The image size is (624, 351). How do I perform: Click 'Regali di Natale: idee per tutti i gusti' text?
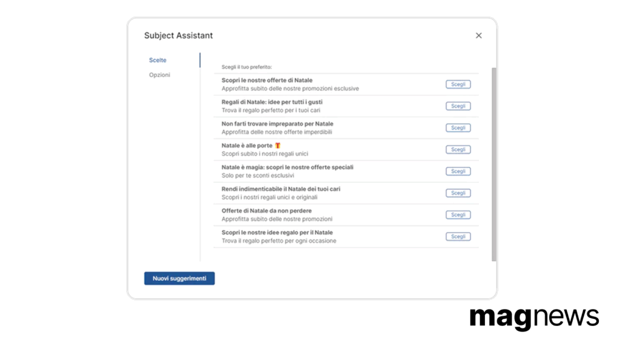tap(272, 102)
